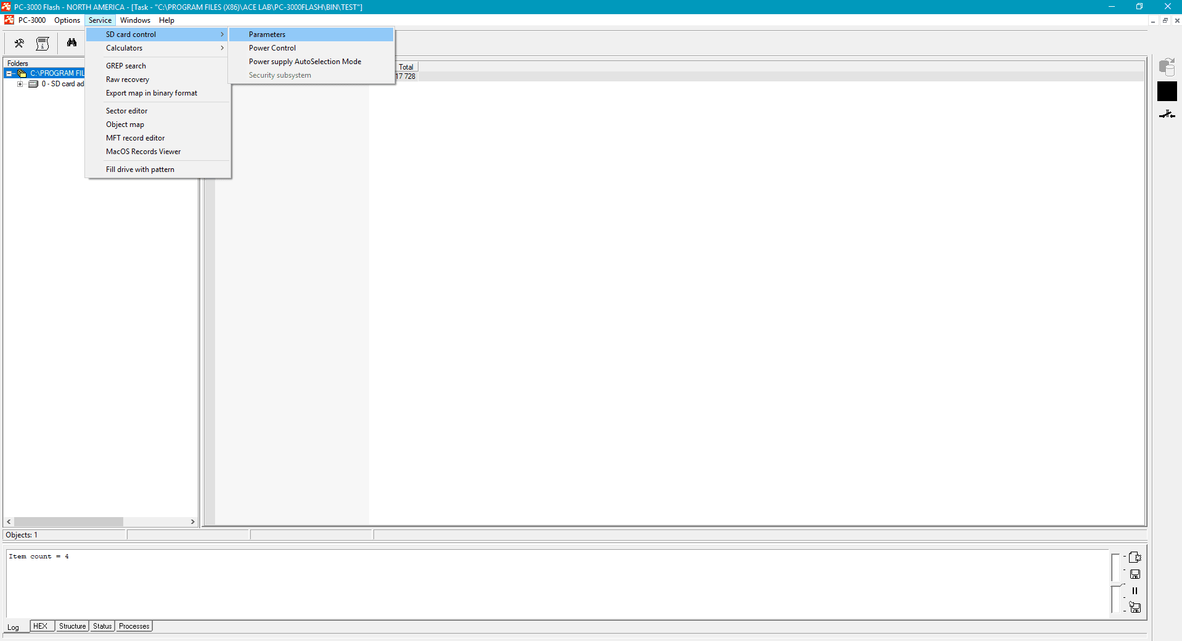Select Power Control menu entry

(x=311, y=48)
